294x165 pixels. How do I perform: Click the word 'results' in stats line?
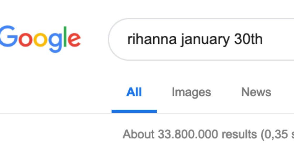tap(239, 134)
